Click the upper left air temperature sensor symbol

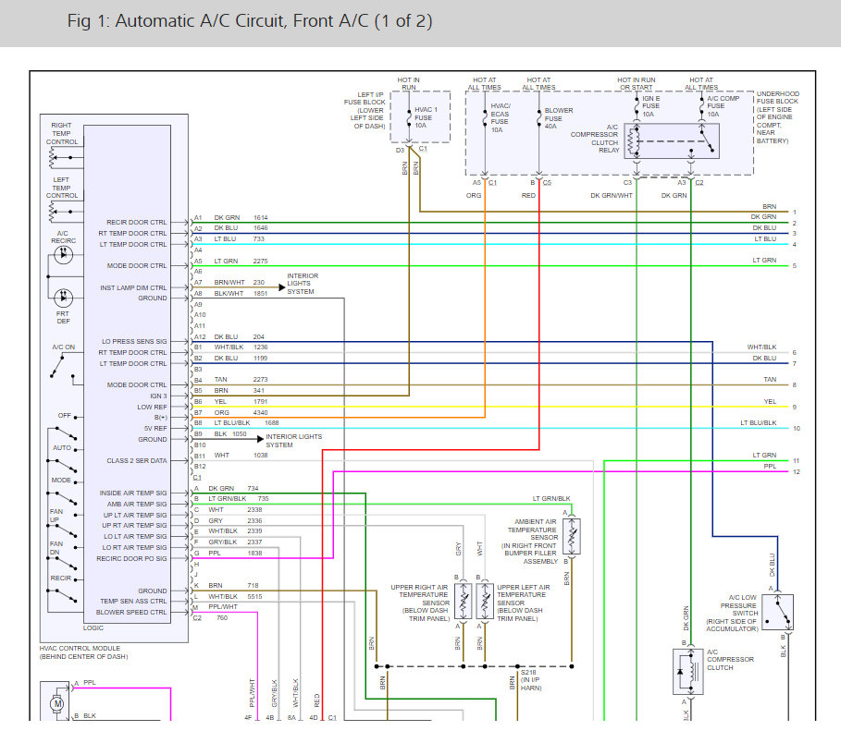click(485, 601)
